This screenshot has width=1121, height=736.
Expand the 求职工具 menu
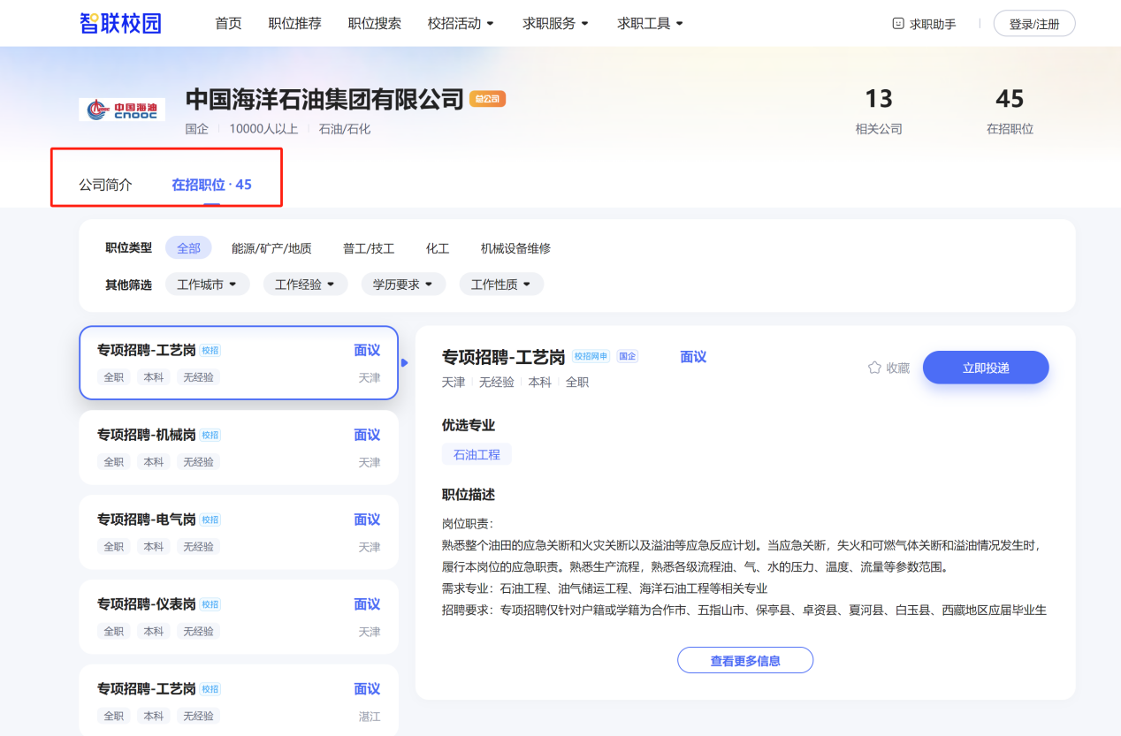point(651,24)
